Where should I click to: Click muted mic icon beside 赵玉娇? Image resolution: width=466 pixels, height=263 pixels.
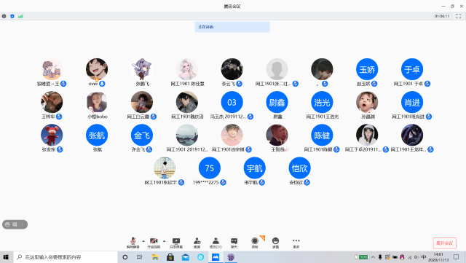click(374, 84)
